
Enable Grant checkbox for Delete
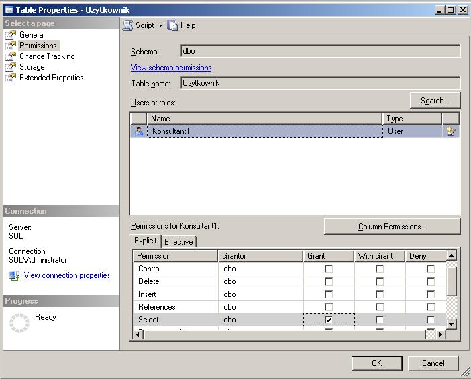(329, 281)
